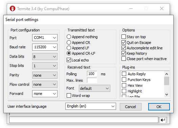
Task: Uncheck Quit on Escape
Action: (124, 42)
